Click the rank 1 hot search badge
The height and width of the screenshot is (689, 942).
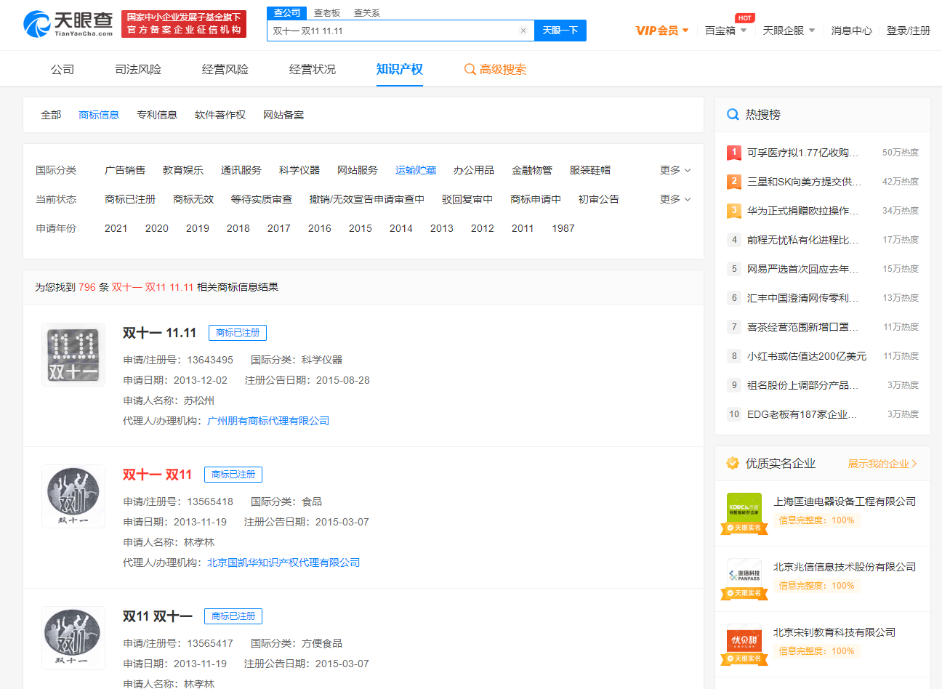pos(734,153)
